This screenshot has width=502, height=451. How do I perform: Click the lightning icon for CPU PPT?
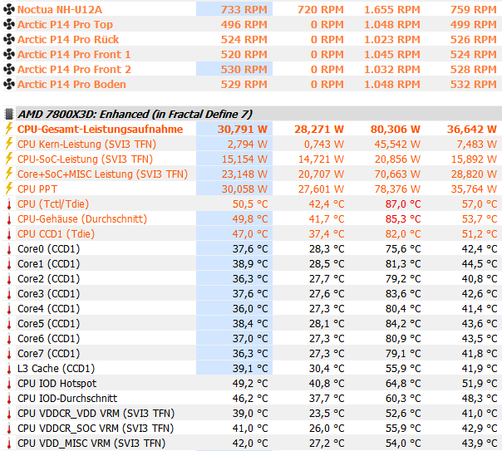(8, 189)
